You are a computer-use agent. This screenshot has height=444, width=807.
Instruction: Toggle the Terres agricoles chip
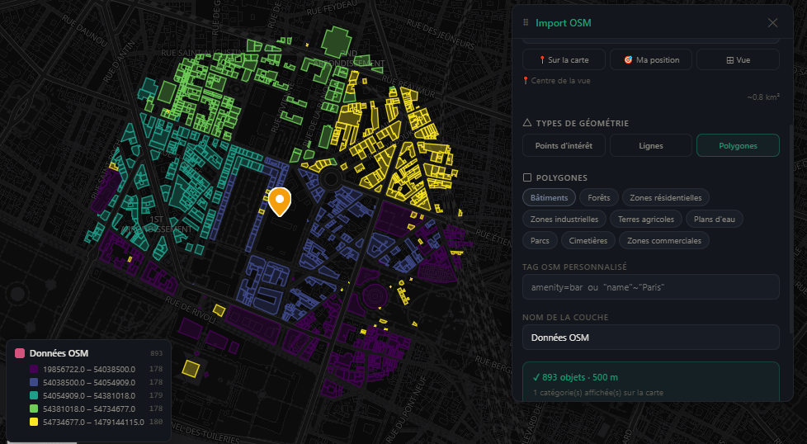[x=646, y=220]
